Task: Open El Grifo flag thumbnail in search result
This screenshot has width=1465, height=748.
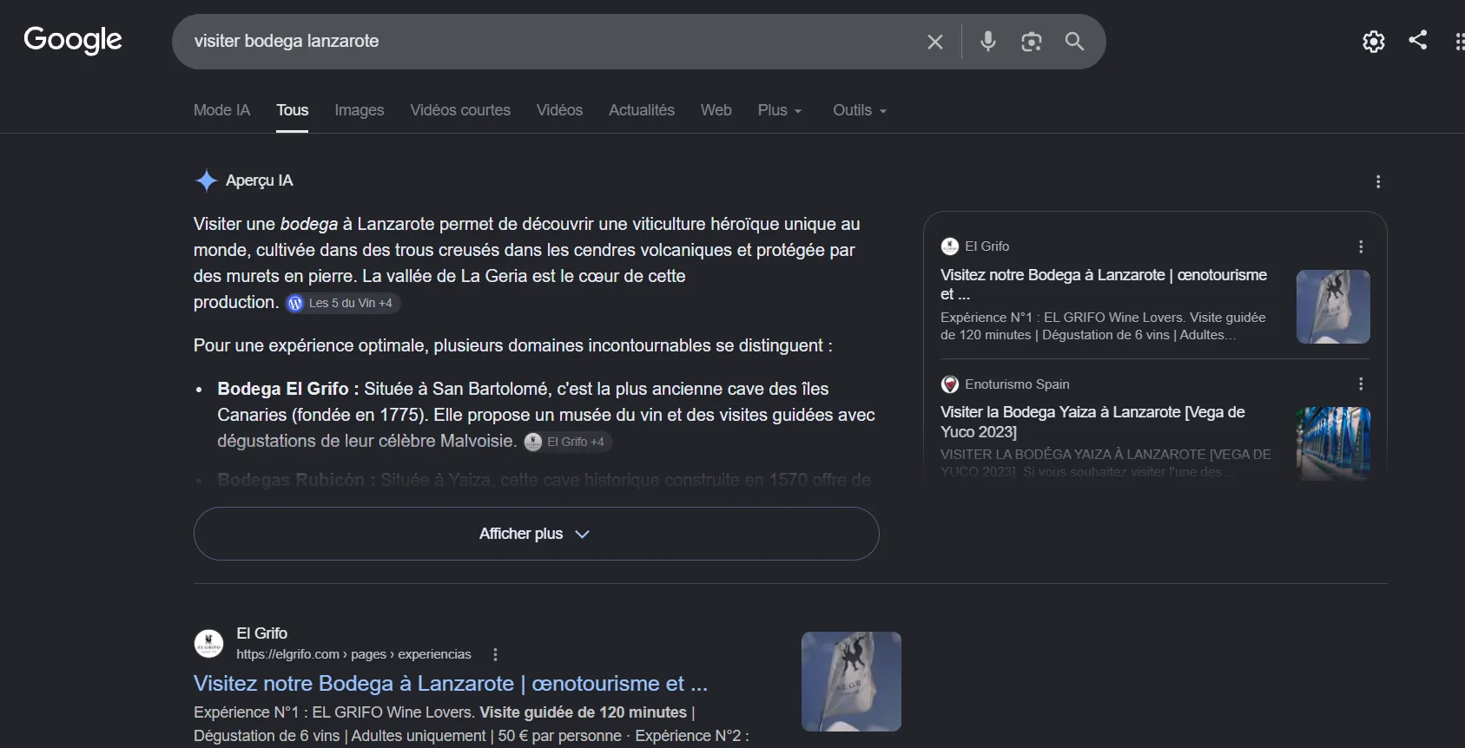Action: click(x=851, y=681)
